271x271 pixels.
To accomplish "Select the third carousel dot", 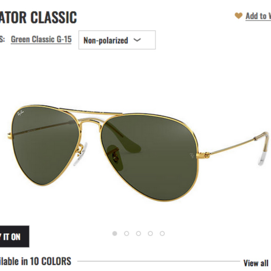I will tap(138, 234).
